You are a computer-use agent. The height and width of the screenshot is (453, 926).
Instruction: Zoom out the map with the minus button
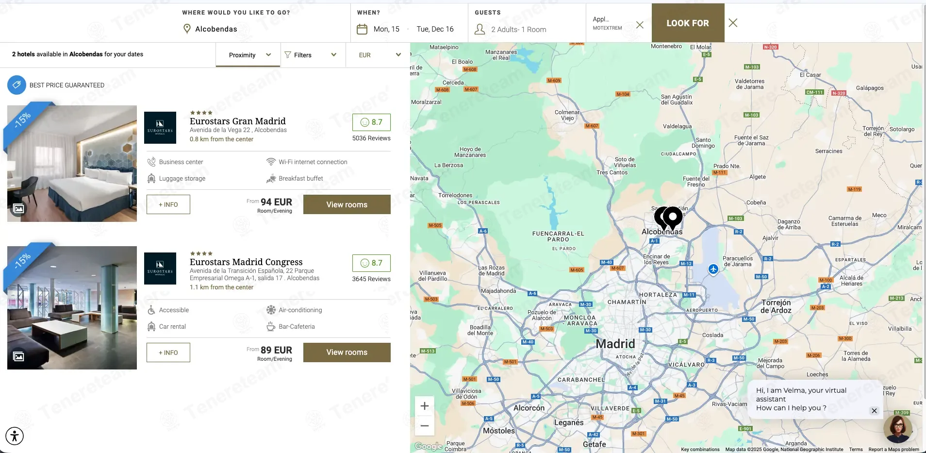tap(424, 426)
